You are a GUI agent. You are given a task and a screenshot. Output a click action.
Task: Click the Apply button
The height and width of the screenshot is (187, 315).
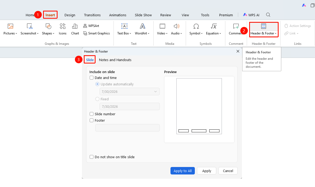[x=207, y=171]
